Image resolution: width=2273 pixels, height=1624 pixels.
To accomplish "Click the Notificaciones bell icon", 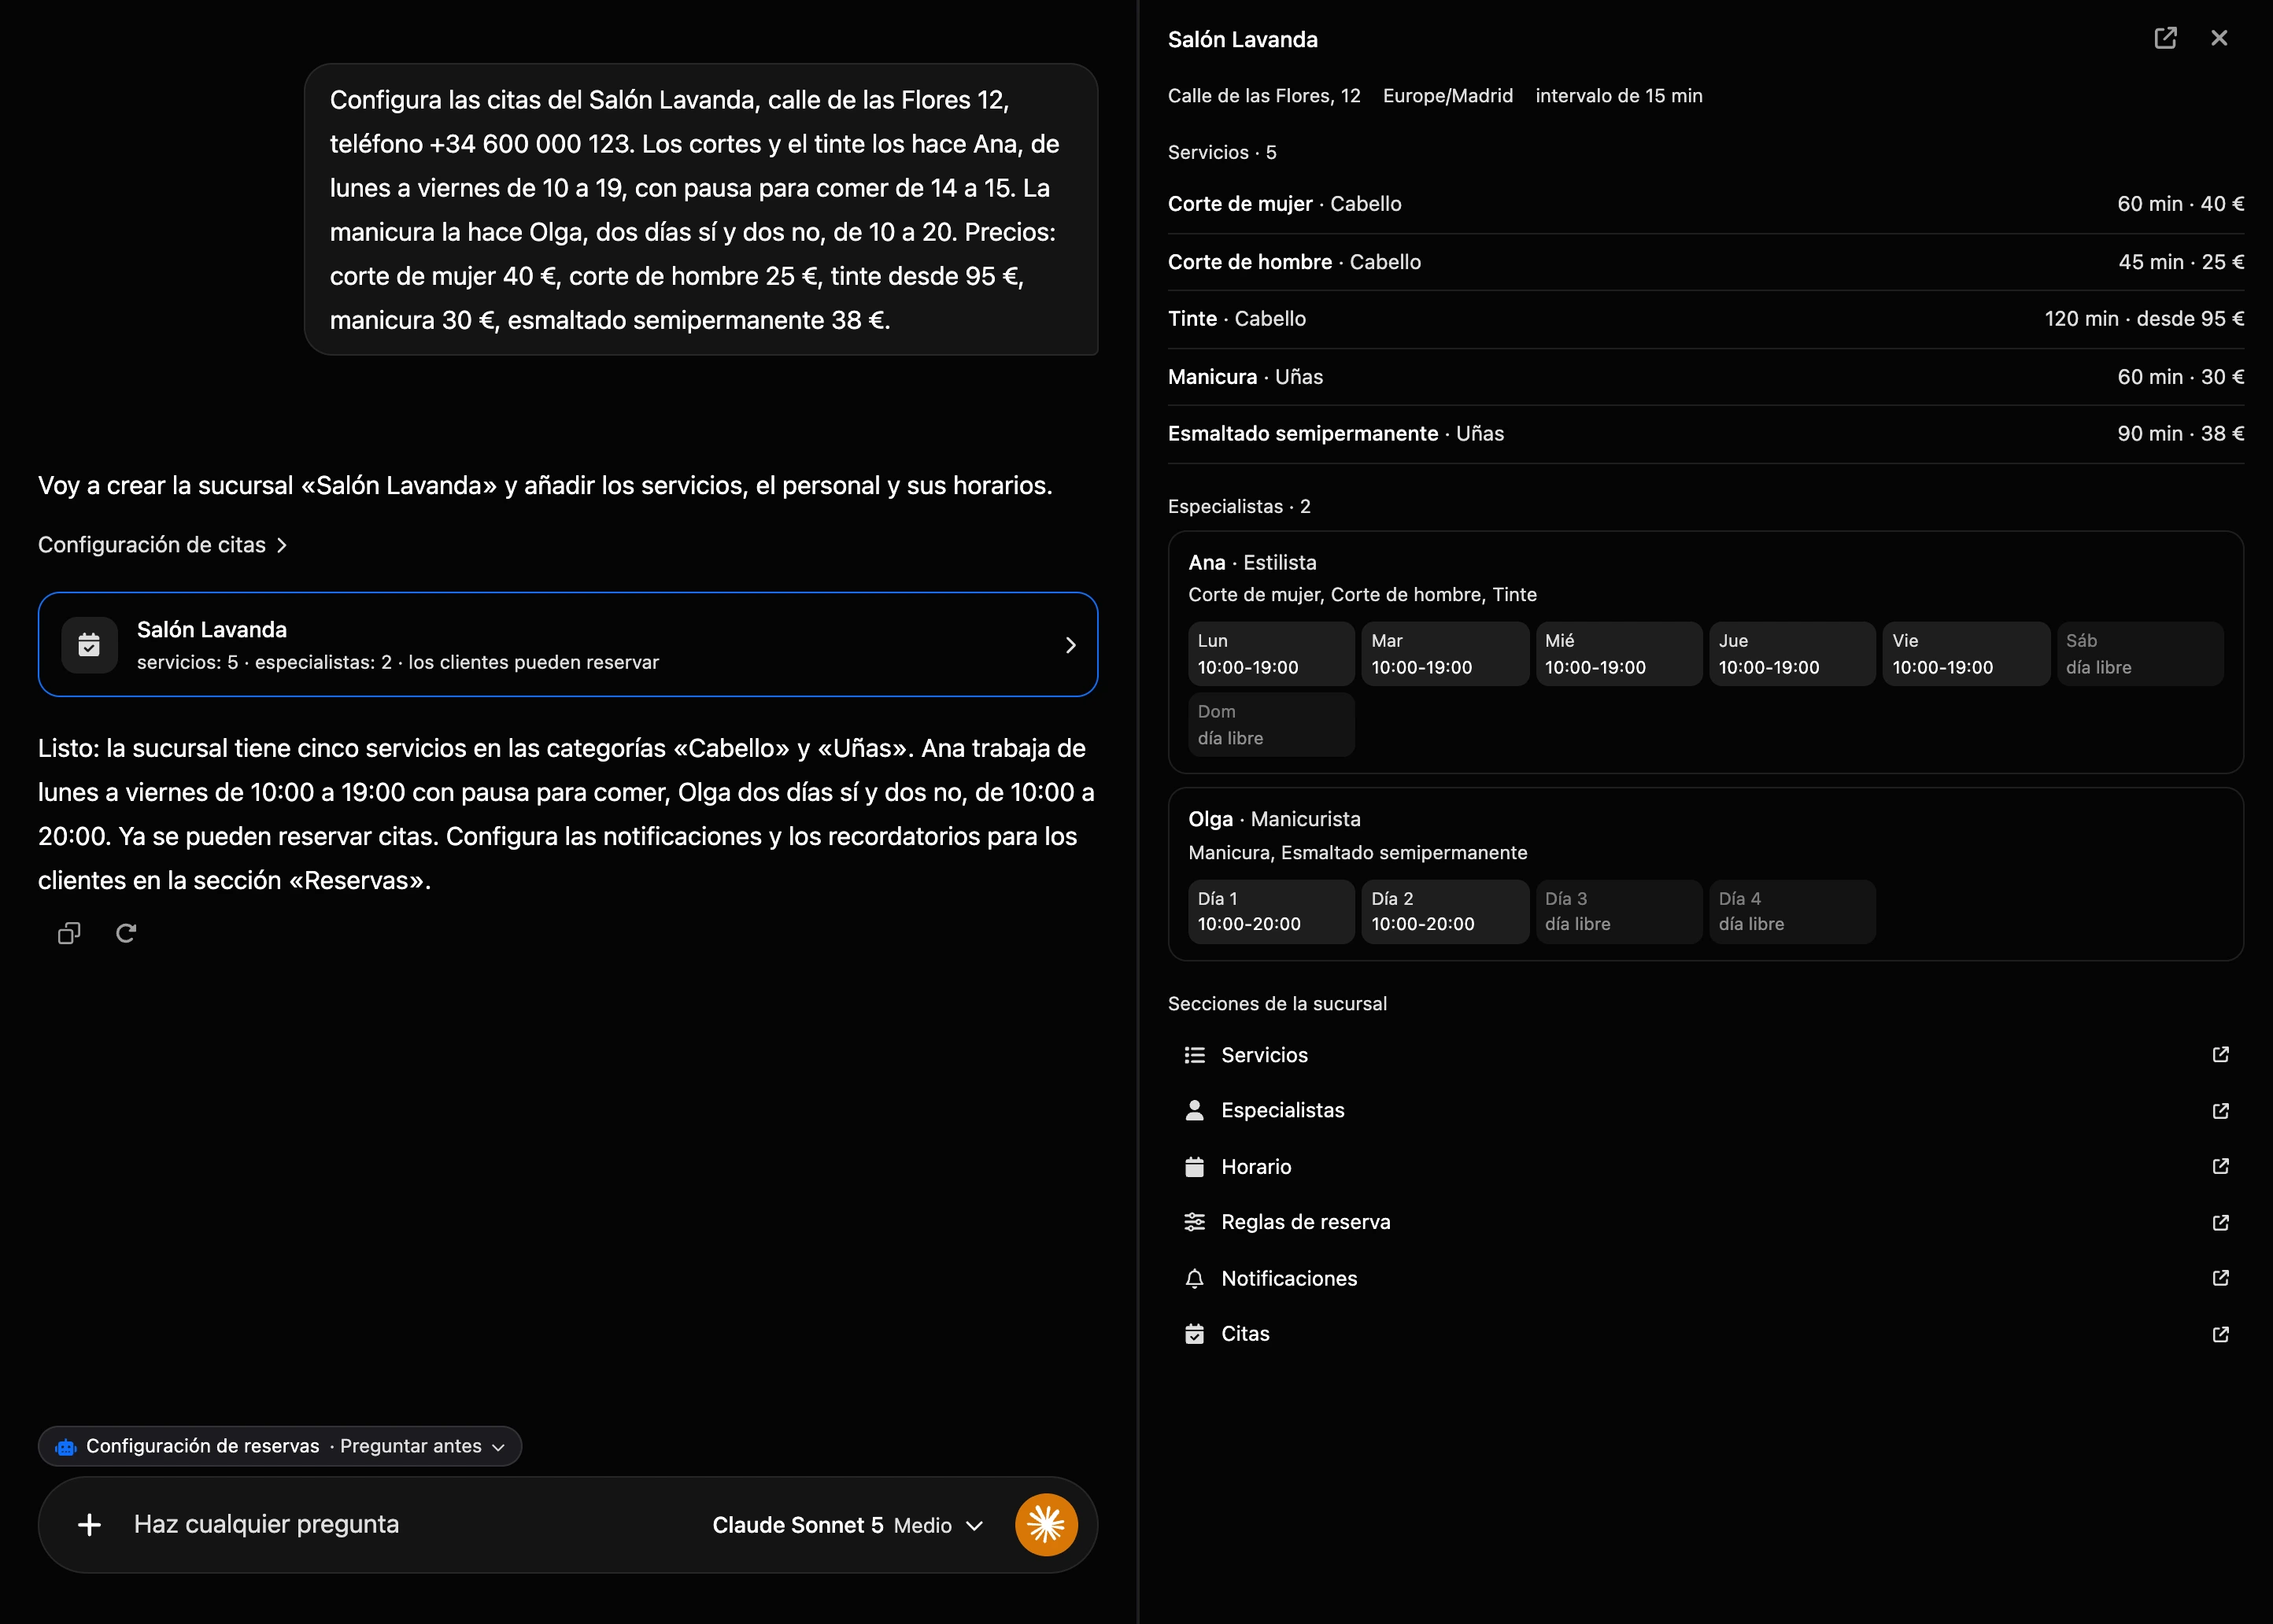I will pos(1194,1278).
